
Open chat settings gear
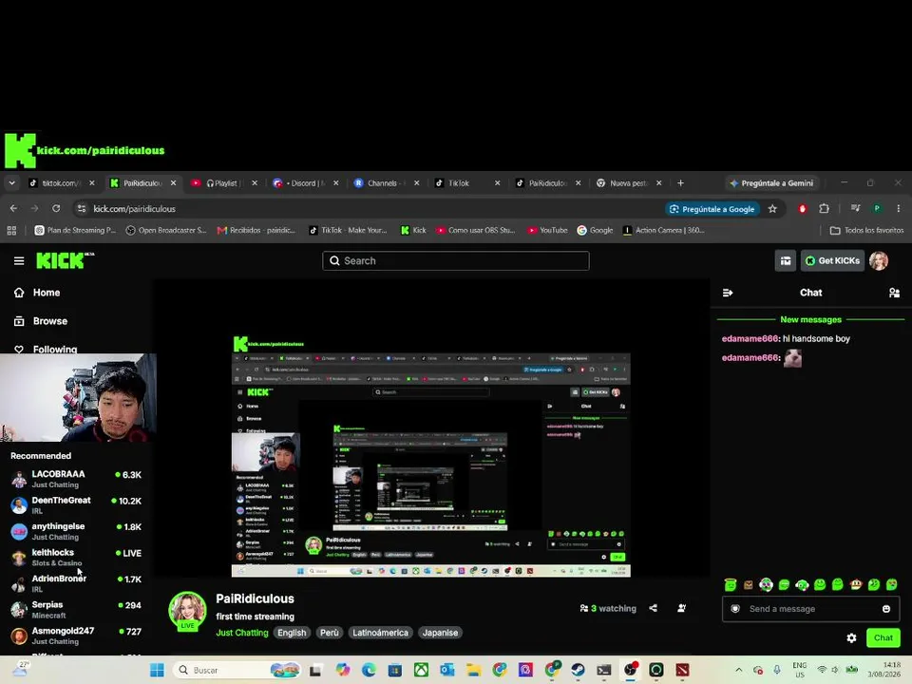pyautogui.click(x=851, y=638)
